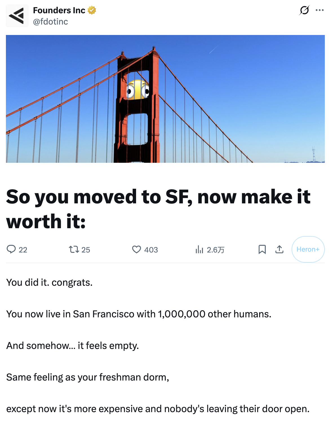Click the @fdotinc handle
Screen dimensions: 333x422
[50, 22]
